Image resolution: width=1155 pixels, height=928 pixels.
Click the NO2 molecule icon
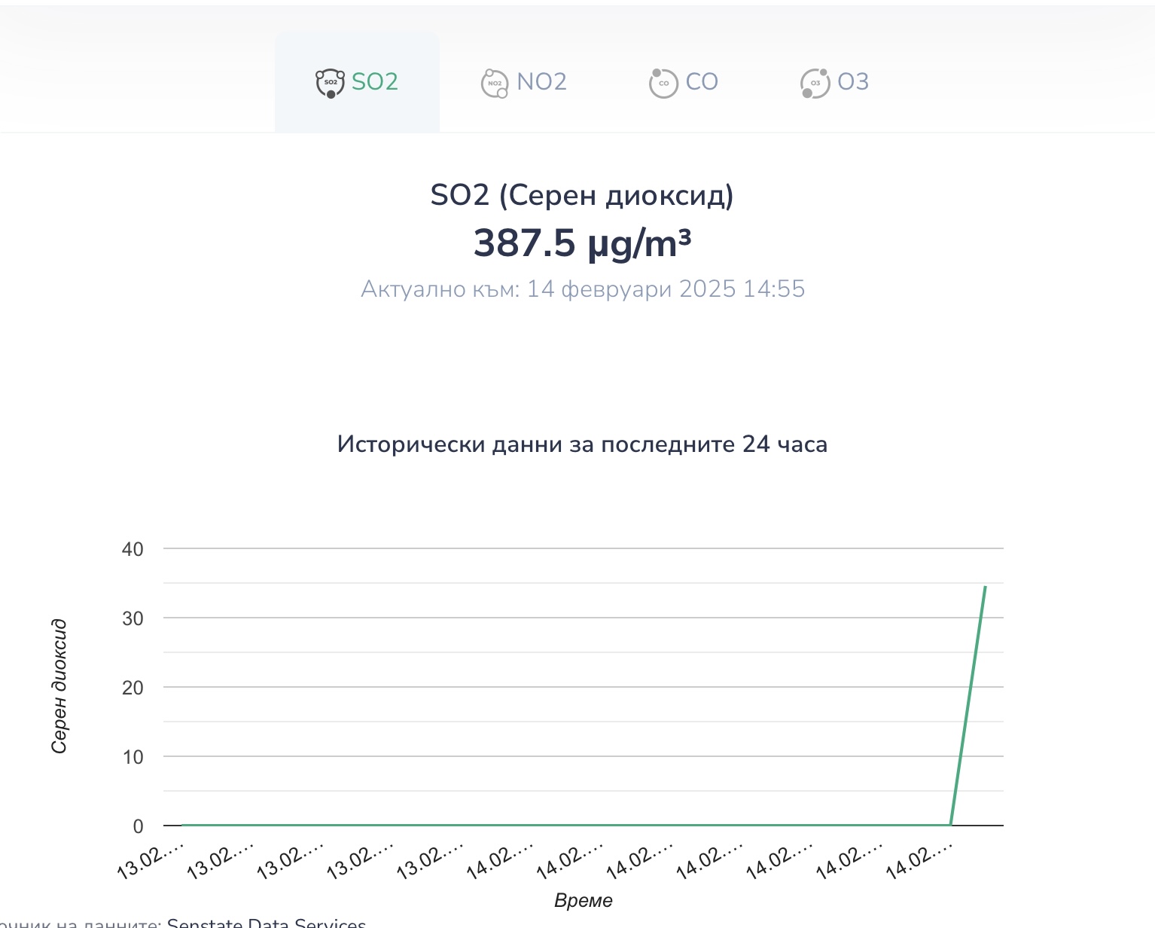click(x=494, y=83)
